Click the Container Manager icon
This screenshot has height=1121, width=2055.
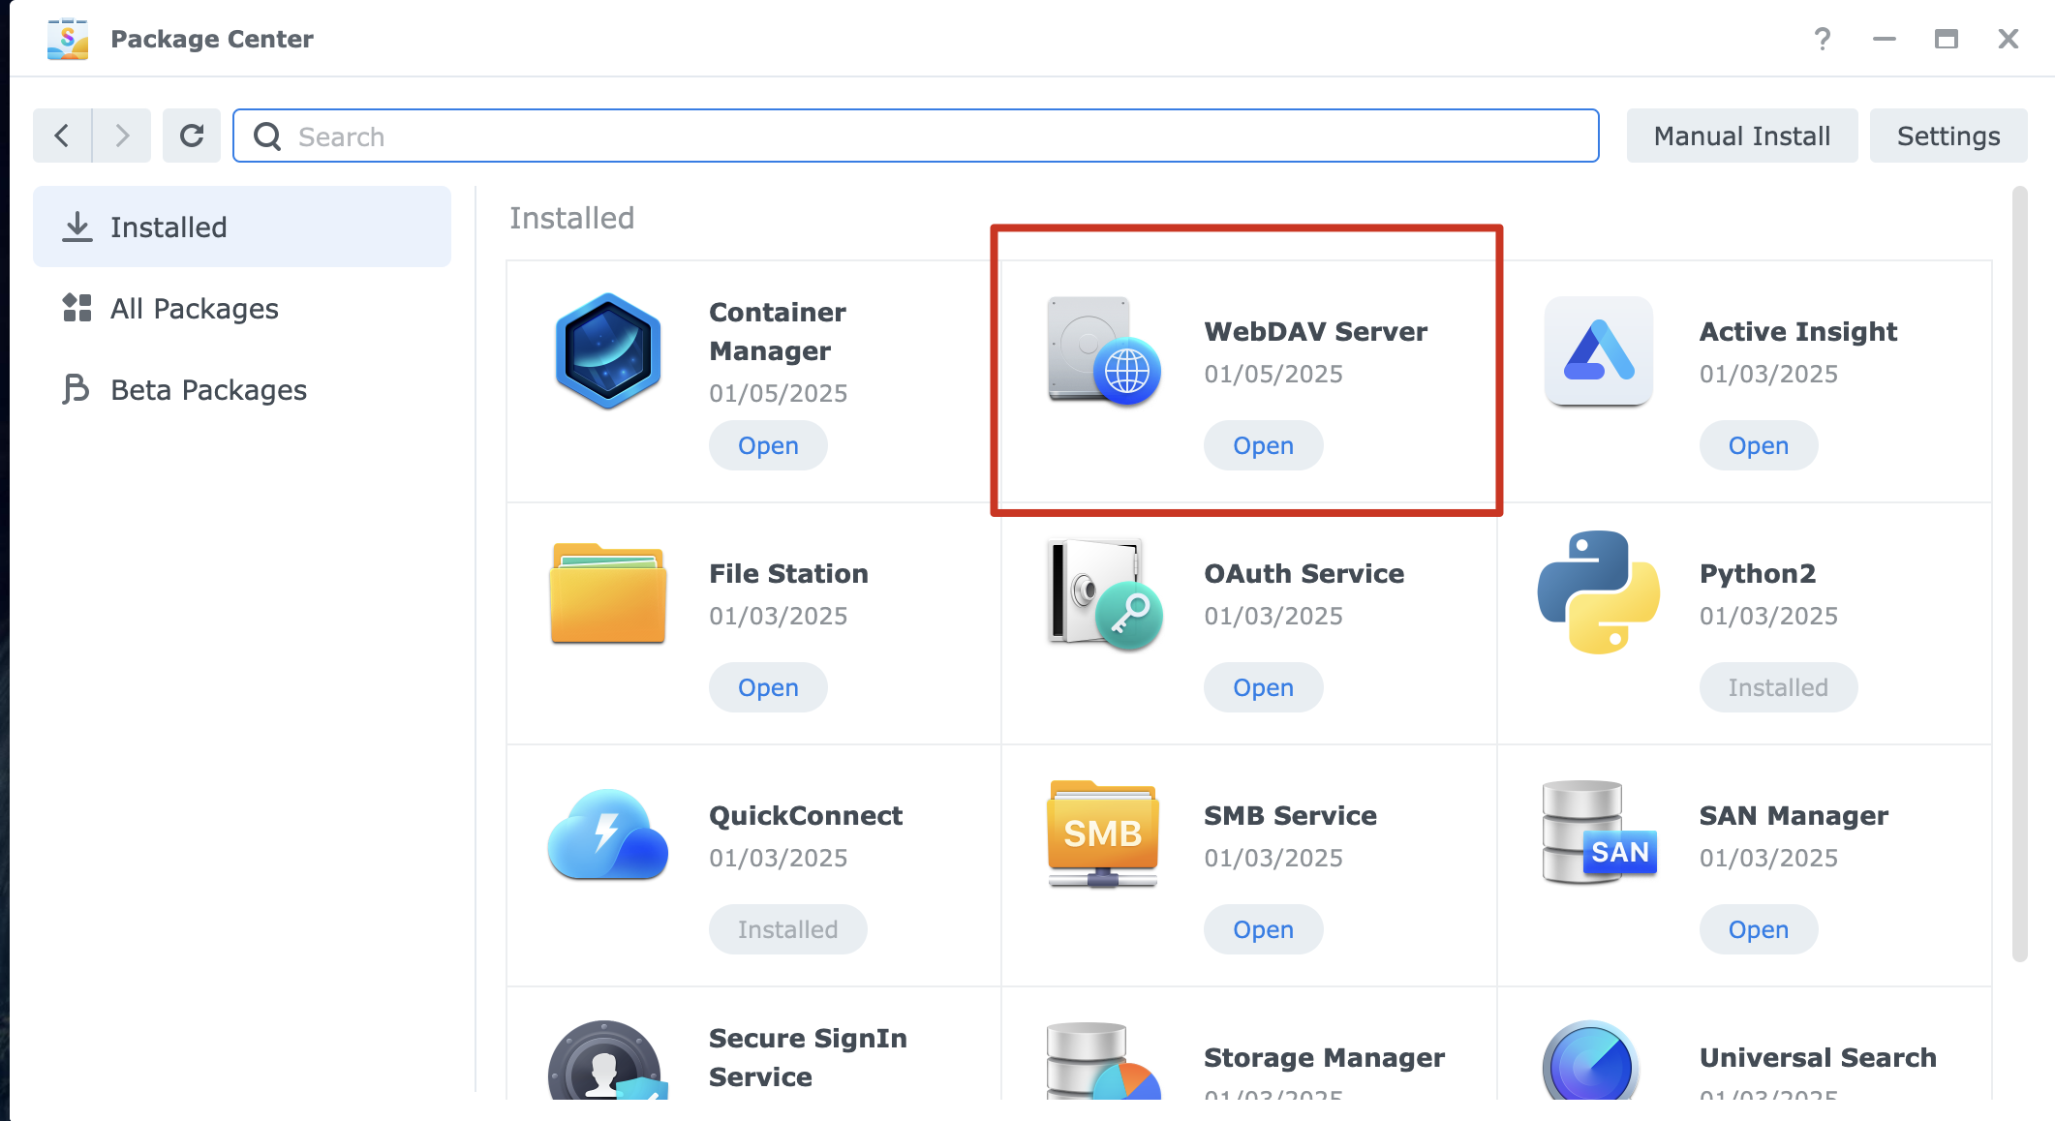(608, 350)
